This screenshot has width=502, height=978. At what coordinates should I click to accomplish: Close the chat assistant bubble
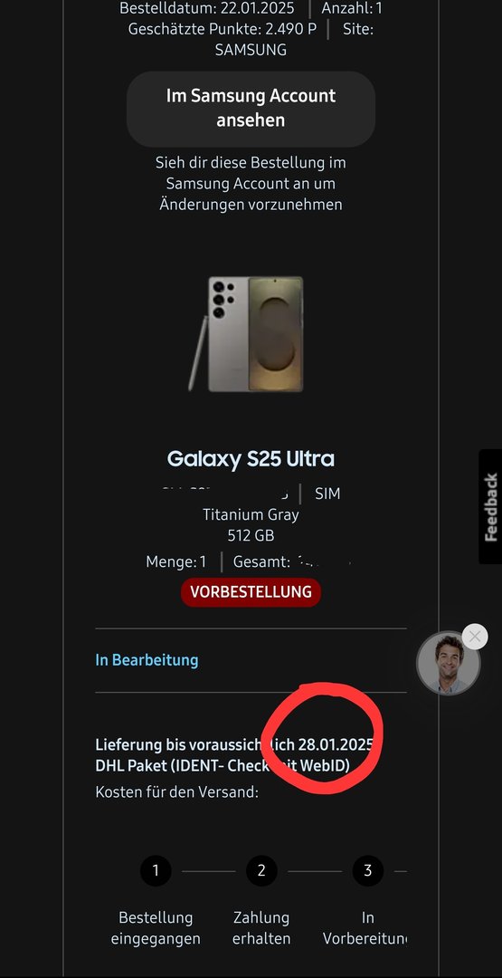(x=475, y=637)
